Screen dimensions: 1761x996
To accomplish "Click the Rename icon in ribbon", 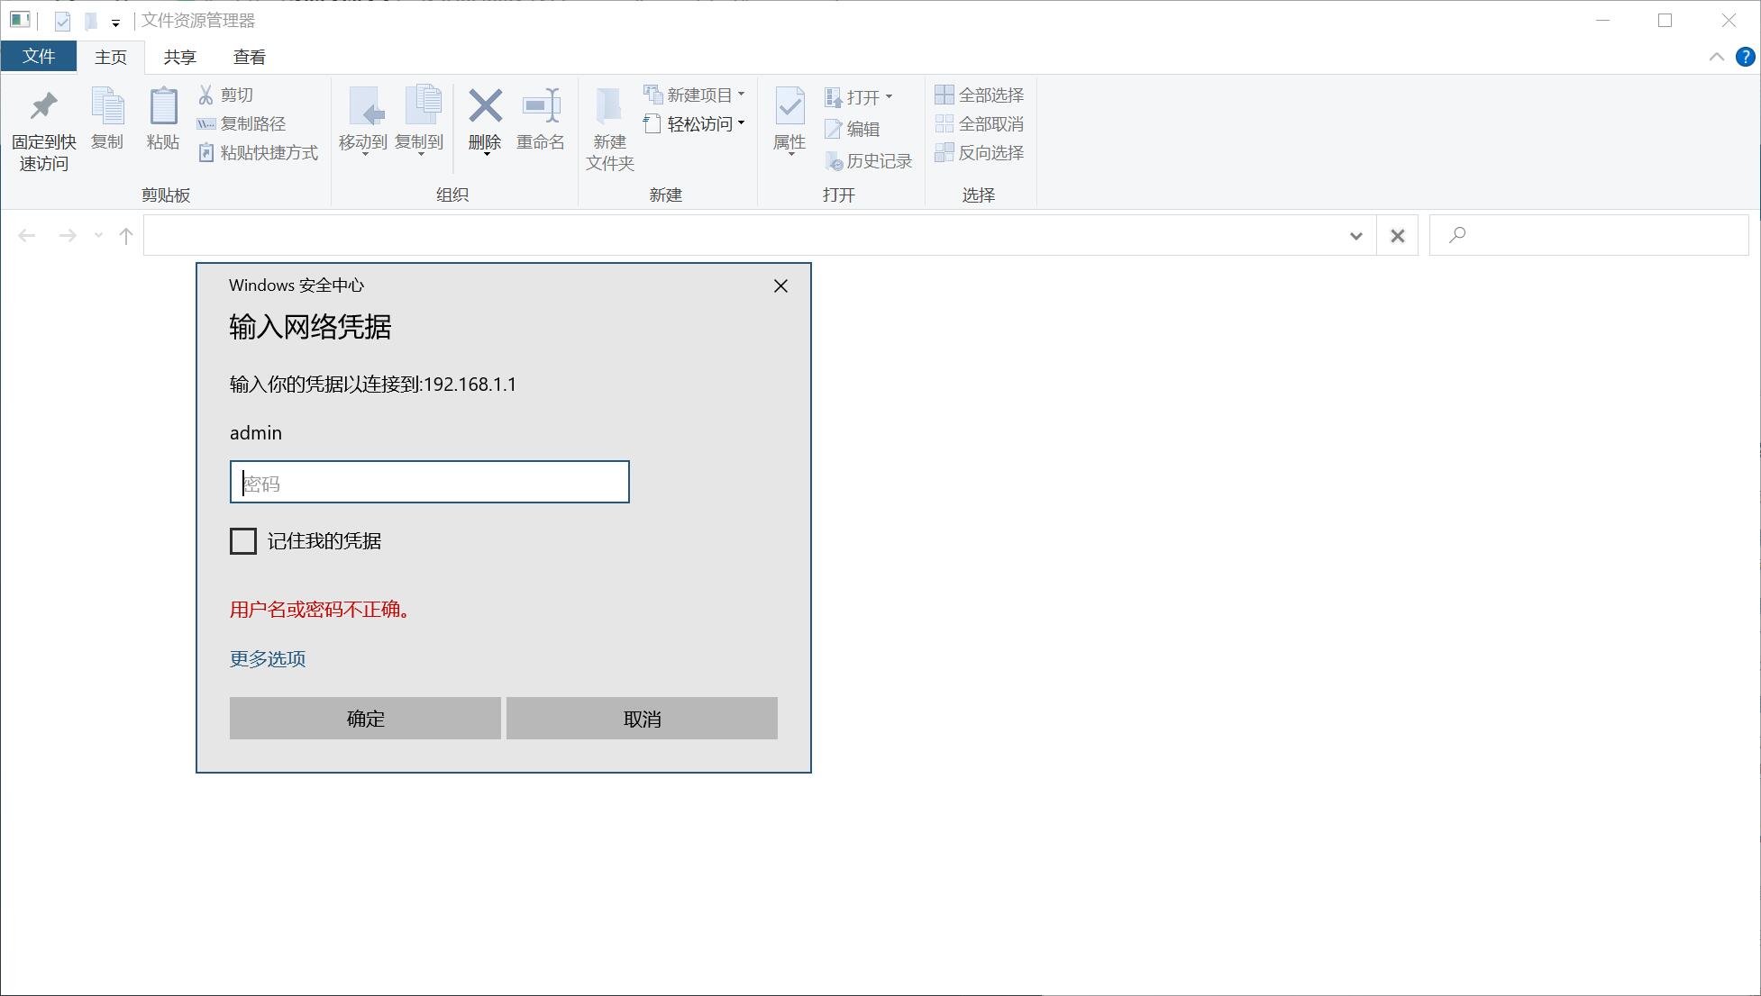I will (x=541, y=107).
